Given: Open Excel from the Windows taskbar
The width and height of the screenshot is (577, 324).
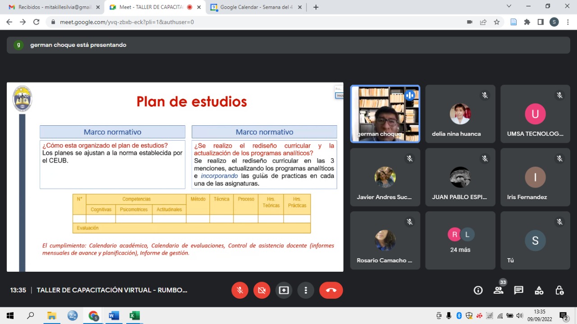Looking at the screenshot, I should click(x=134, y=315).
